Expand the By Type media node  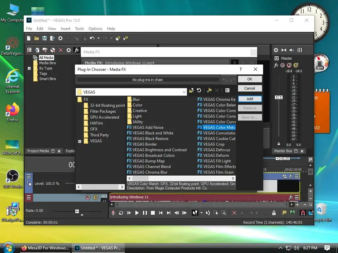29,69
